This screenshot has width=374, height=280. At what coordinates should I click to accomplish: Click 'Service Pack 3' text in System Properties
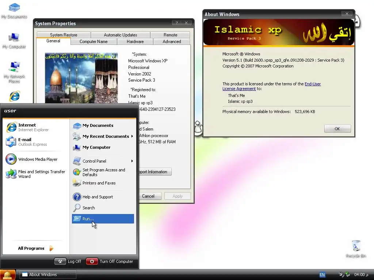click(142, 80)
